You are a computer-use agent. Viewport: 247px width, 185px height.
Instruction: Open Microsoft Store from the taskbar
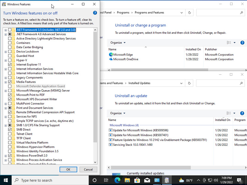click(x=137, y=180)
